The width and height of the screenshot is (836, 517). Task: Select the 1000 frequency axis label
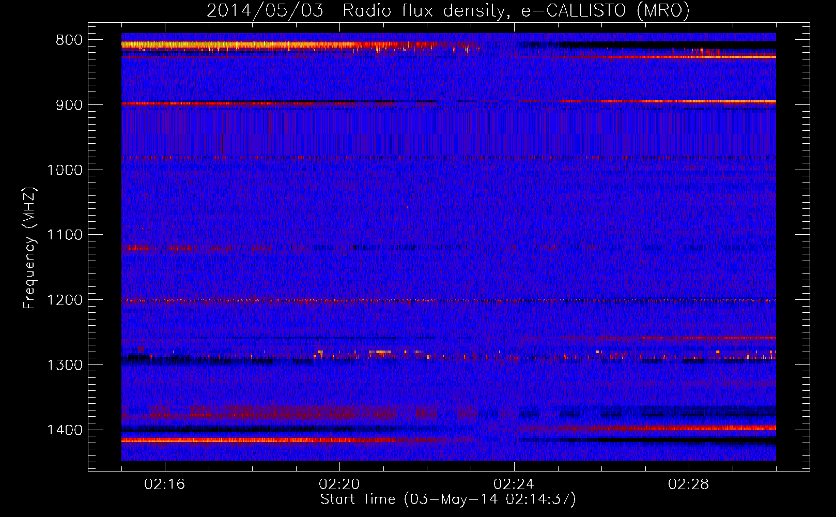[65, 170]
